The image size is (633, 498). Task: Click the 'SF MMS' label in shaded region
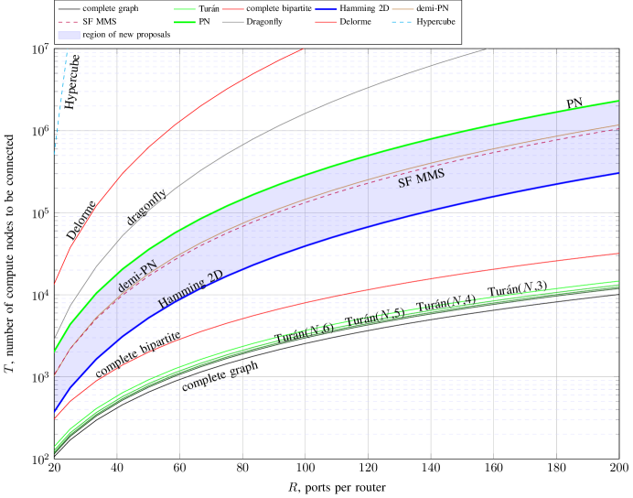pyautogui.click(x=422, y=179)
